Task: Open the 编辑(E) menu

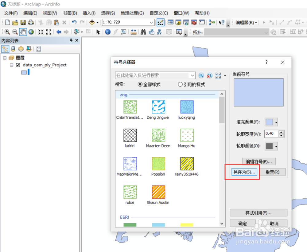Action: click(30, 13)
